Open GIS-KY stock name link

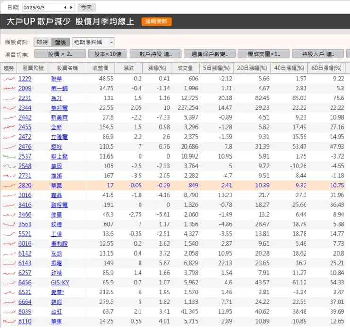click(x=60, y=283)
